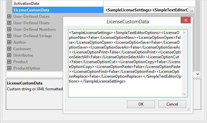Expand the User-Defined Numbers node
207x123 pixels.
tap(9, 29)
